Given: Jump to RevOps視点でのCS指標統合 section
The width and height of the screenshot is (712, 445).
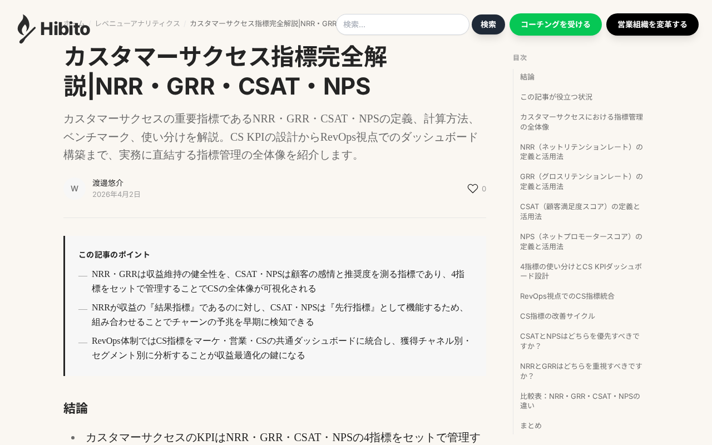Looking at the screenshot, I should click(x=567, y=296).
